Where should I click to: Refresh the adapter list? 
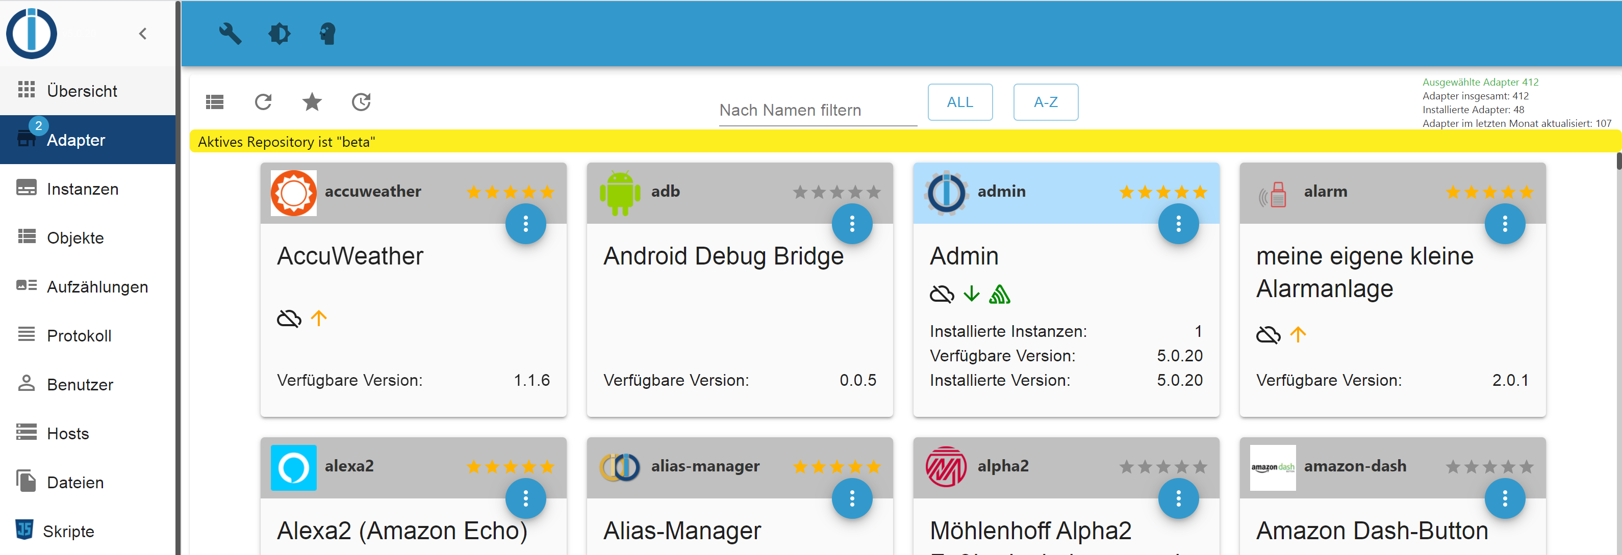coord(263,102)
